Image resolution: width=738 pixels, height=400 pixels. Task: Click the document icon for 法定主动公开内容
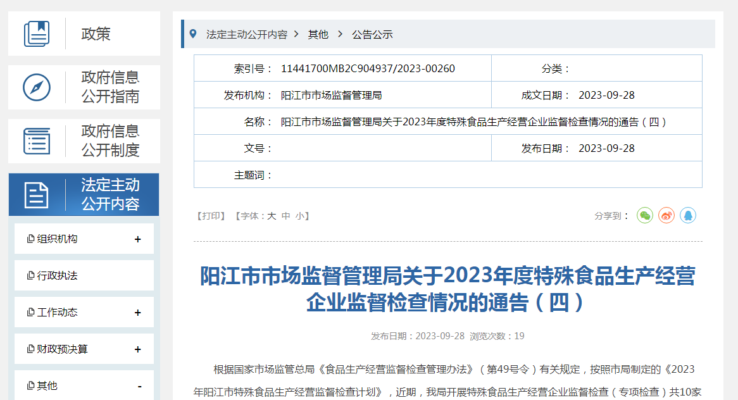pos(37,195)
